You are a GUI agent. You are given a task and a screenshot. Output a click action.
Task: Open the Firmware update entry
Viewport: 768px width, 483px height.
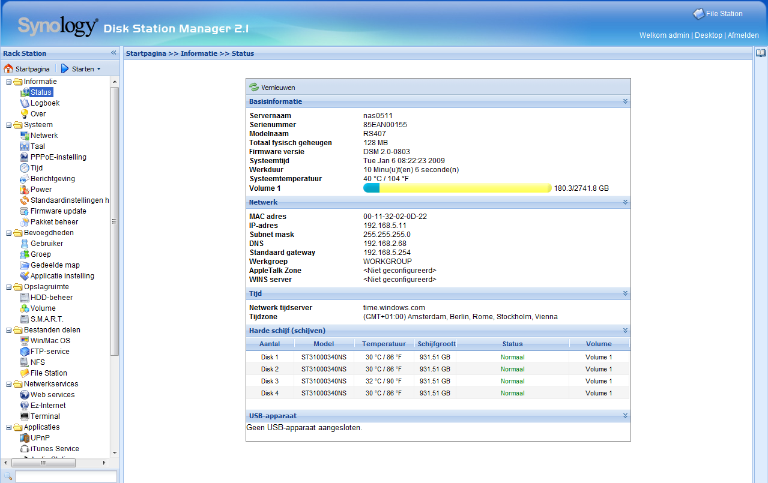(58, 211)
